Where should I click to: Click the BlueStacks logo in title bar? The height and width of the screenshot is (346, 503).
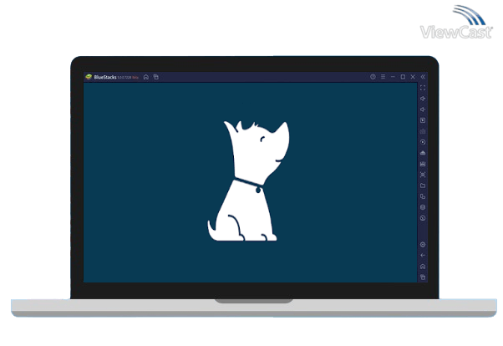[x=89, y=77]
